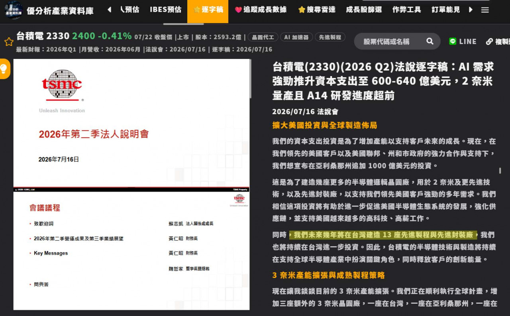Open the IBES預估 tab
The width and height of the screenshot is (510, 316).
pyautogui.click(x=165, y=10)
